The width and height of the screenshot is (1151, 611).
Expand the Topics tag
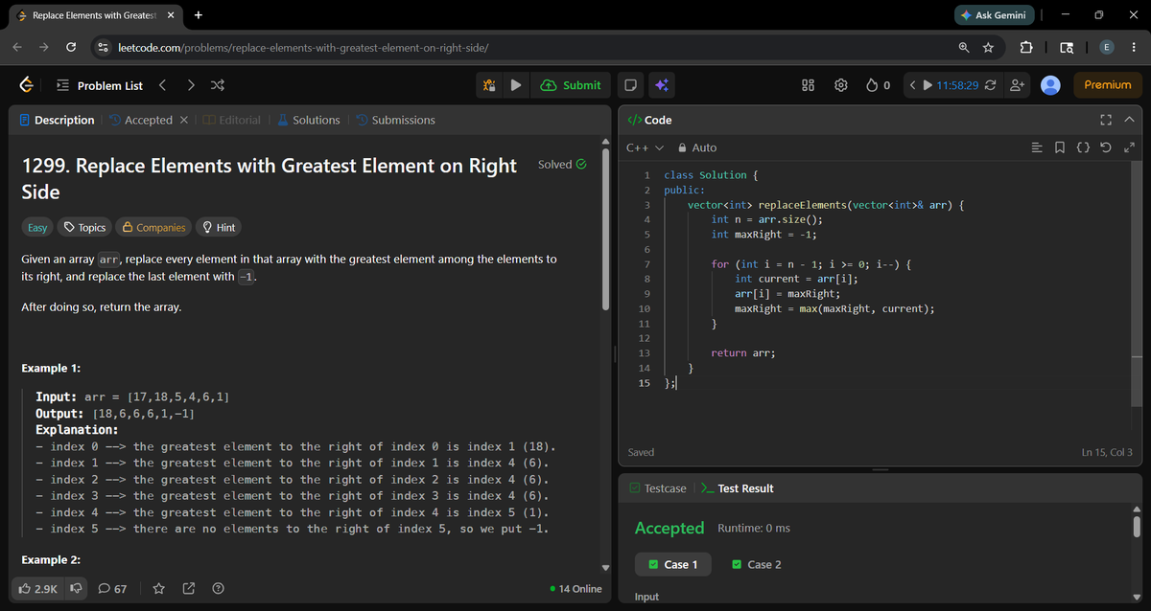[83, 227]
